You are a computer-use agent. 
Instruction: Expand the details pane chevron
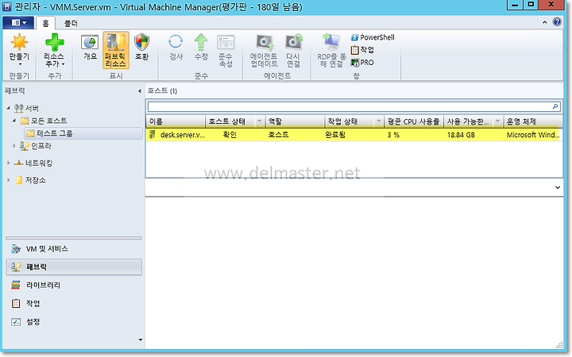pyautogui.click(x=558, y=187)
